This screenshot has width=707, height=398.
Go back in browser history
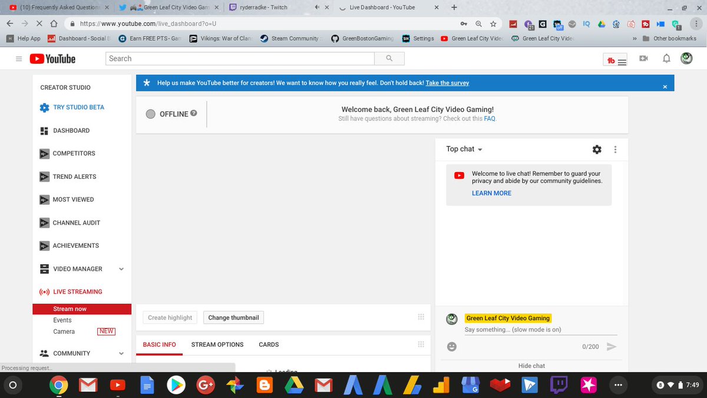[x=10, y=24]
